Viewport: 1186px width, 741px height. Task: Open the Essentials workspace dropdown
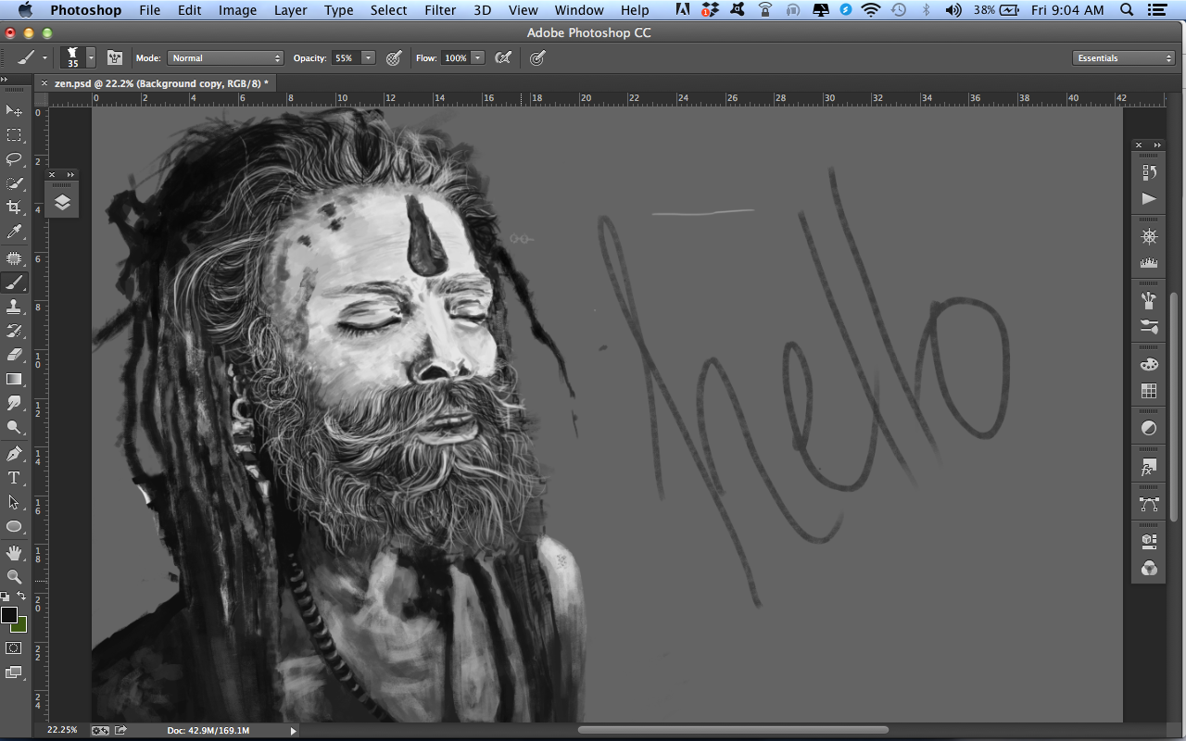[1124, 58]
